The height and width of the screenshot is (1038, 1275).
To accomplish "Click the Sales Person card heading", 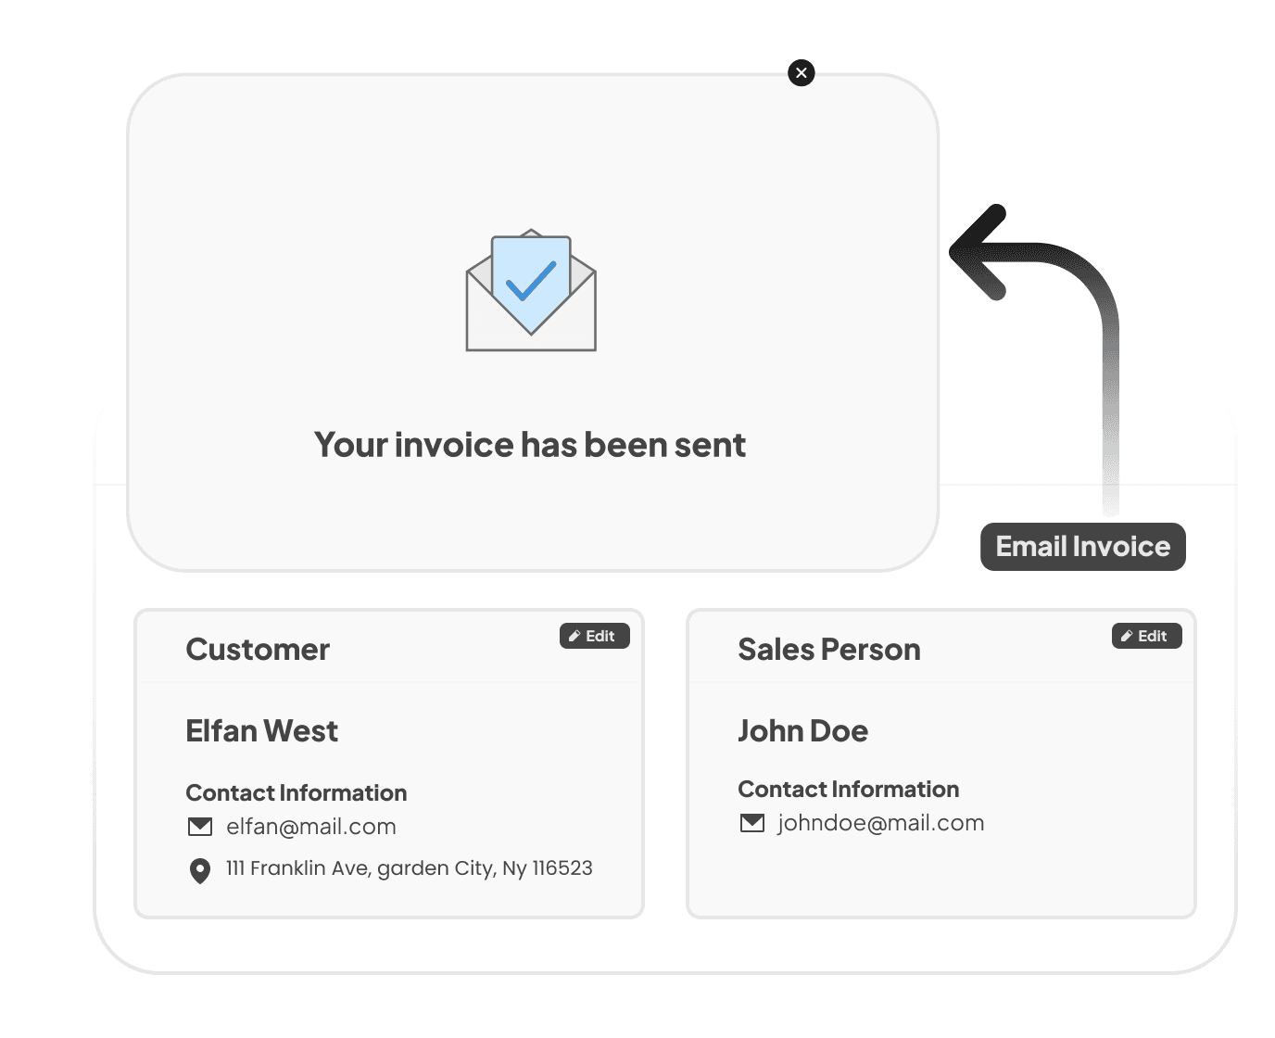I will coord(829,650).
